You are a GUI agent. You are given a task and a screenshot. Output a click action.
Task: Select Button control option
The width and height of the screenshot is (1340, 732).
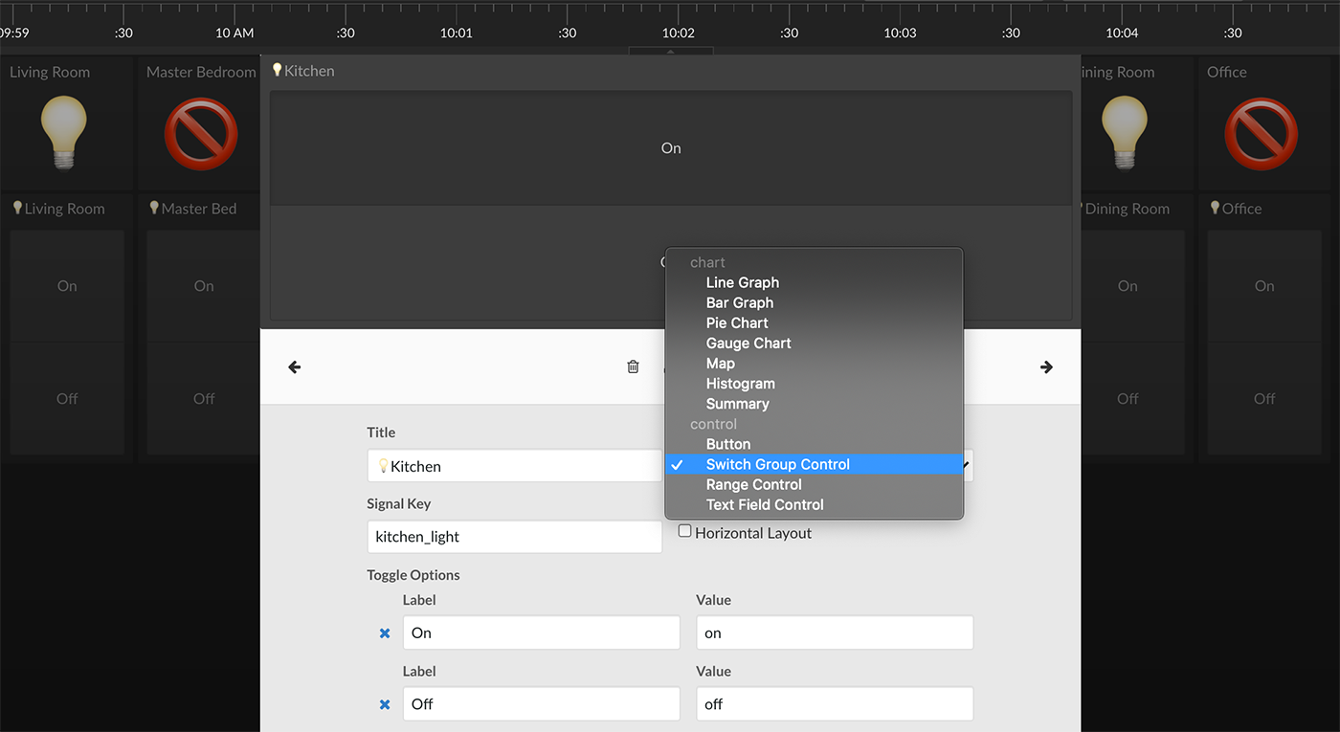pyautogui.click(x=815, y=444)
